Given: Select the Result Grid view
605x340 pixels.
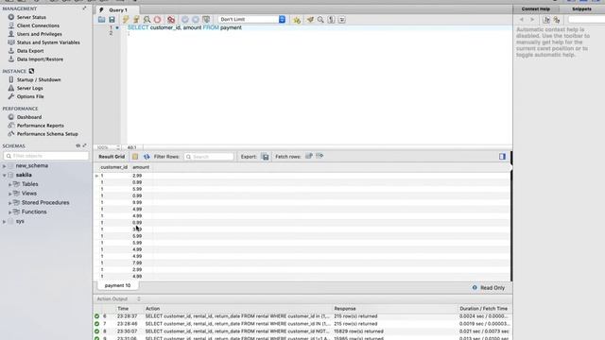Looking at the screenshot, I should point(112,157).
